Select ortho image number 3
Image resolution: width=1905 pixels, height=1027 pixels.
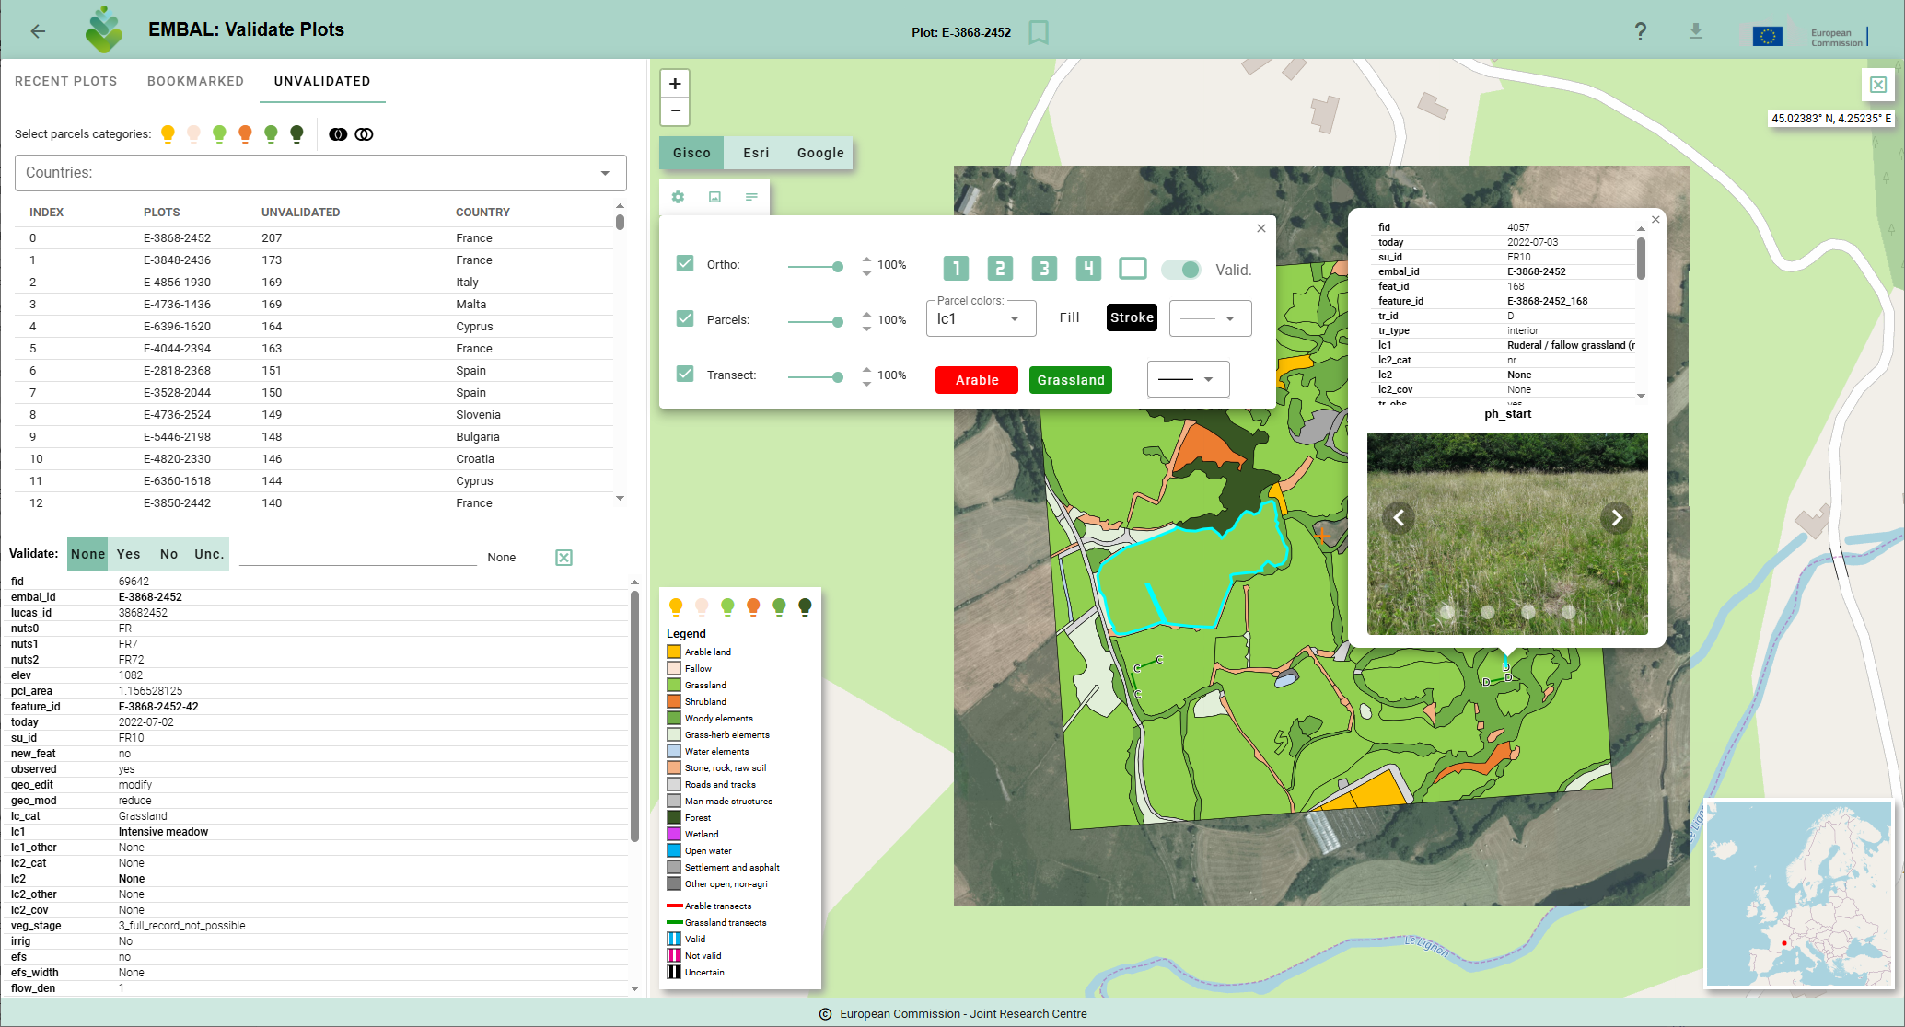[1044, 269]
